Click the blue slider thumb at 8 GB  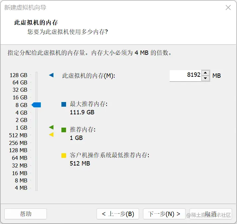[x=36, y=105]
